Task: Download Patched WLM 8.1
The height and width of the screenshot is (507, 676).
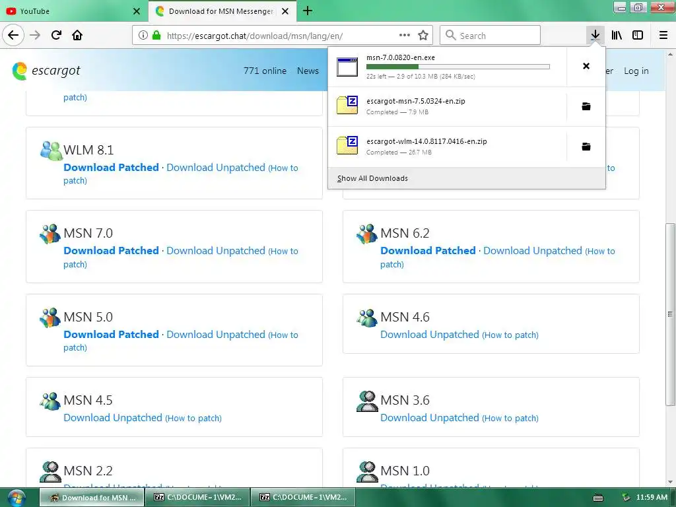Action: [111, 167]
